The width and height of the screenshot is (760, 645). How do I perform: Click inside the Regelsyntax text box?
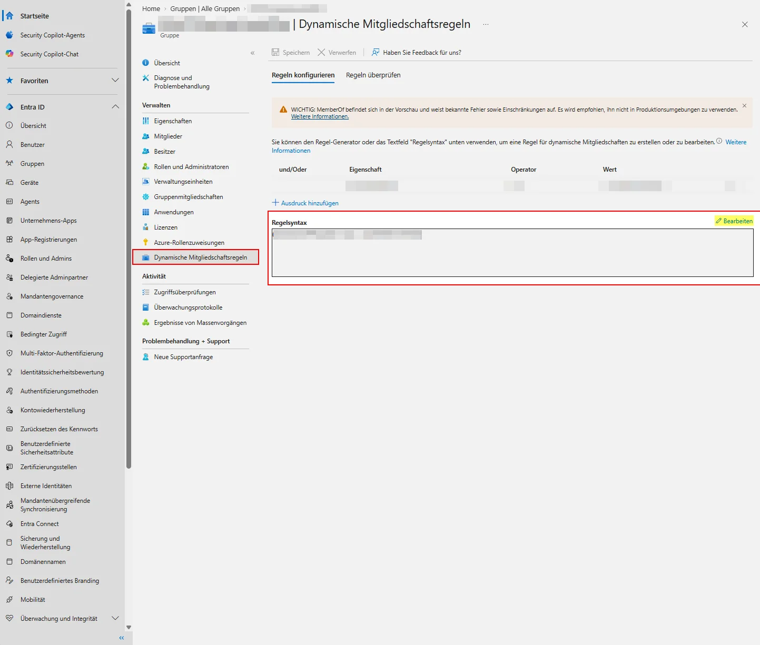pos(512,253)
